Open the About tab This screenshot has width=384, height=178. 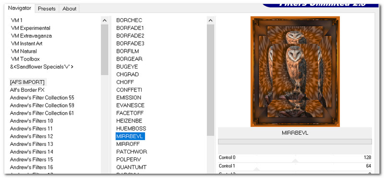[x=69, y=9]
